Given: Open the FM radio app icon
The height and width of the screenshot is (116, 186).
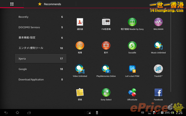Looking at the screenshot, I should (x=106, y=22).
